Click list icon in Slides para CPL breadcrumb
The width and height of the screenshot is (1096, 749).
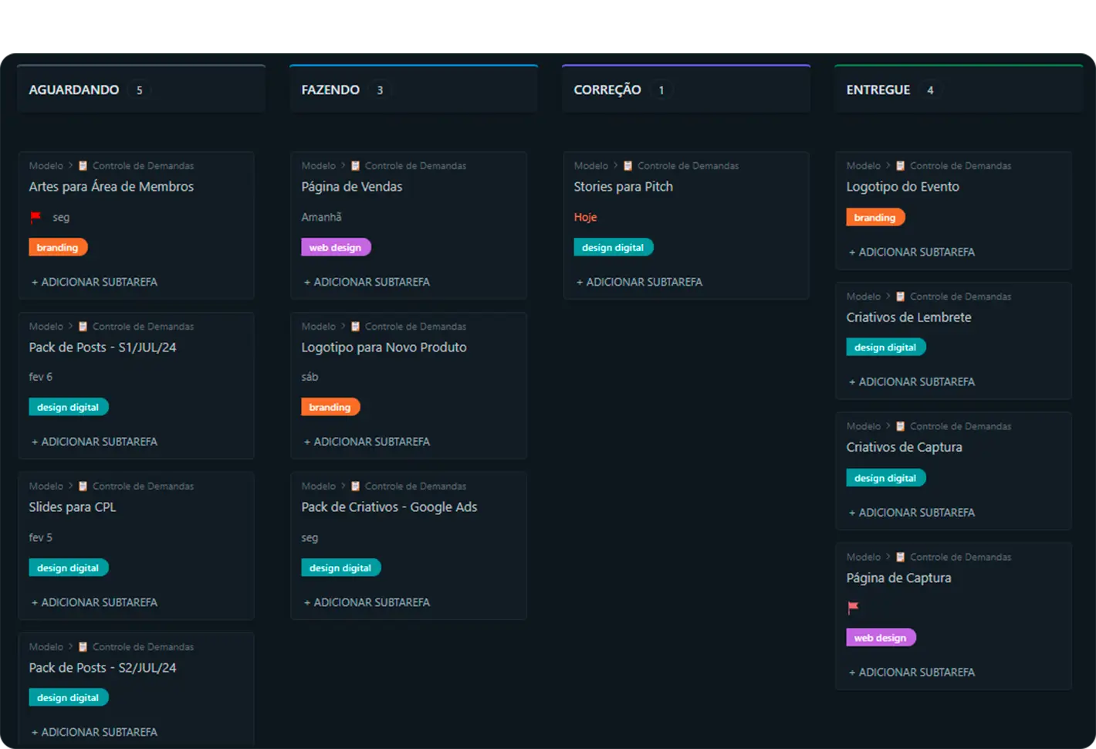click(83, 486)
